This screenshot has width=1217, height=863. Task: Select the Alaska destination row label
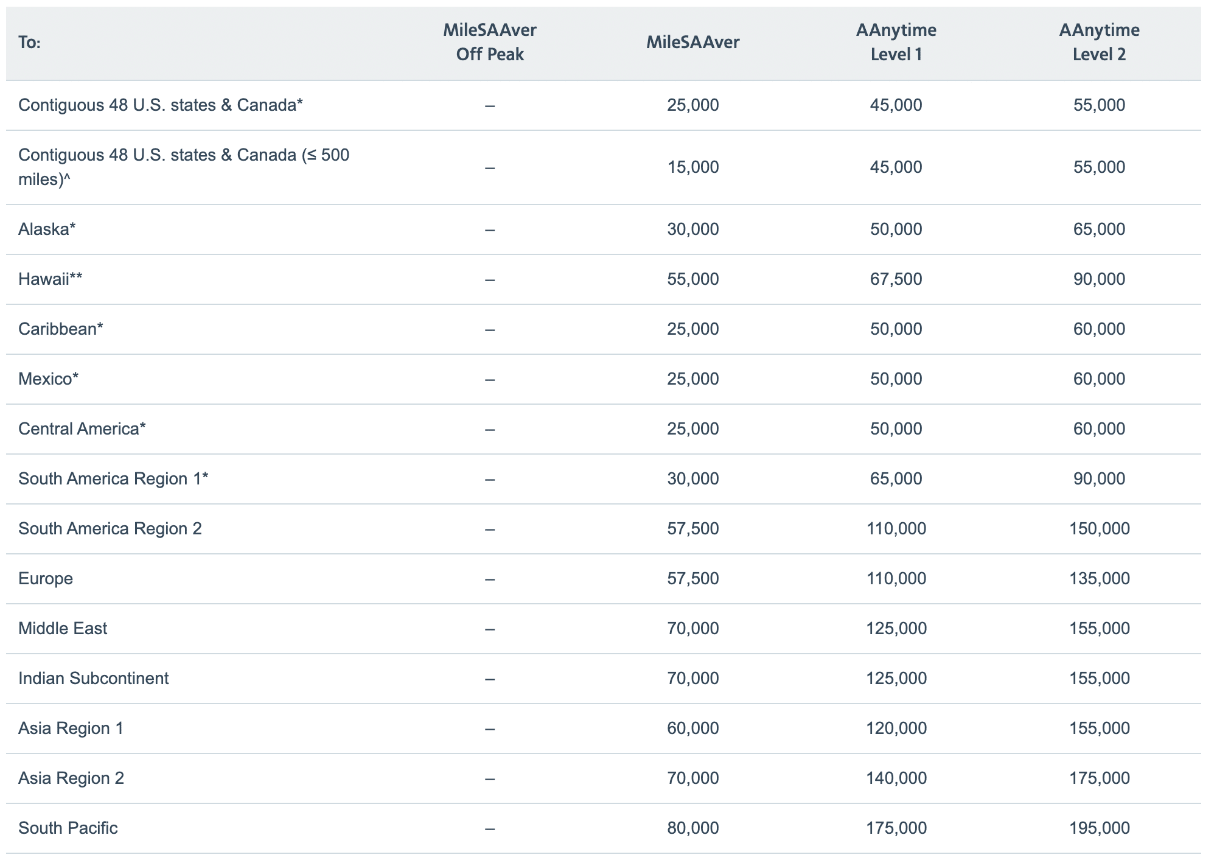pos(47,229)
